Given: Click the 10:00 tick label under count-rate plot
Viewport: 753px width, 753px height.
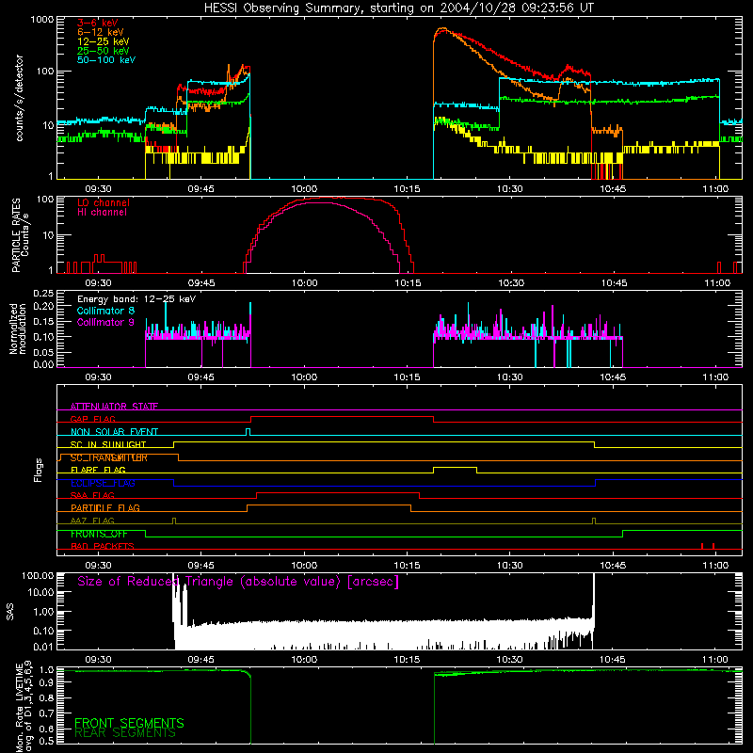Looking at the screenshot, I should pyautogui.click(x=304, y=189).
